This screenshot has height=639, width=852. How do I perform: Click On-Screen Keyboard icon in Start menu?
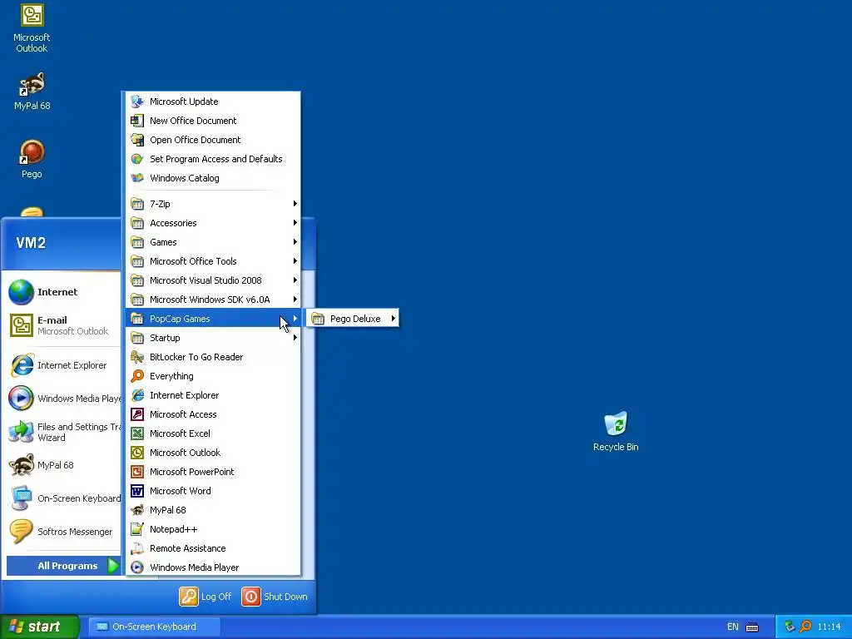(21, 498)
